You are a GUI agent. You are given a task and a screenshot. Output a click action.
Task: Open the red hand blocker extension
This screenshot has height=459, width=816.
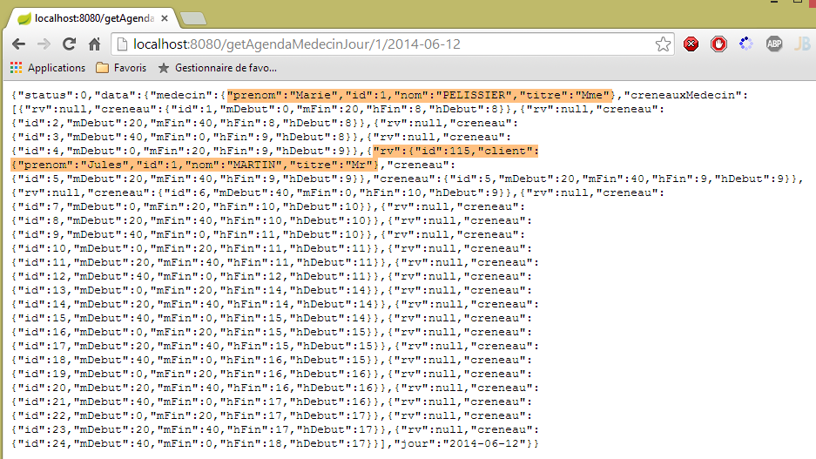(x=718, y=44)
